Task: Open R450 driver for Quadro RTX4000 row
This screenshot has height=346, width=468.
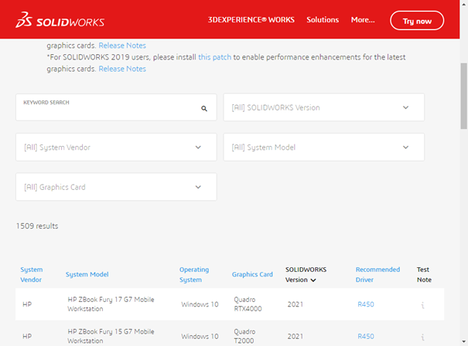Action: (366, 304)
